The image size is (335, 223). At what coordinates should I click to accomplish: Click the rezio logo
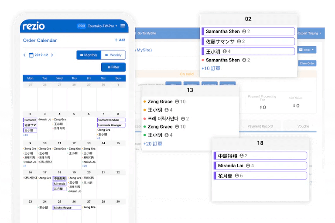point(33,26)
